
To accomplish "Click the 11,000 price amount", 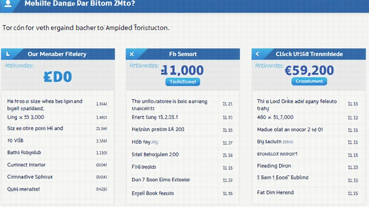I will point(183,70).
